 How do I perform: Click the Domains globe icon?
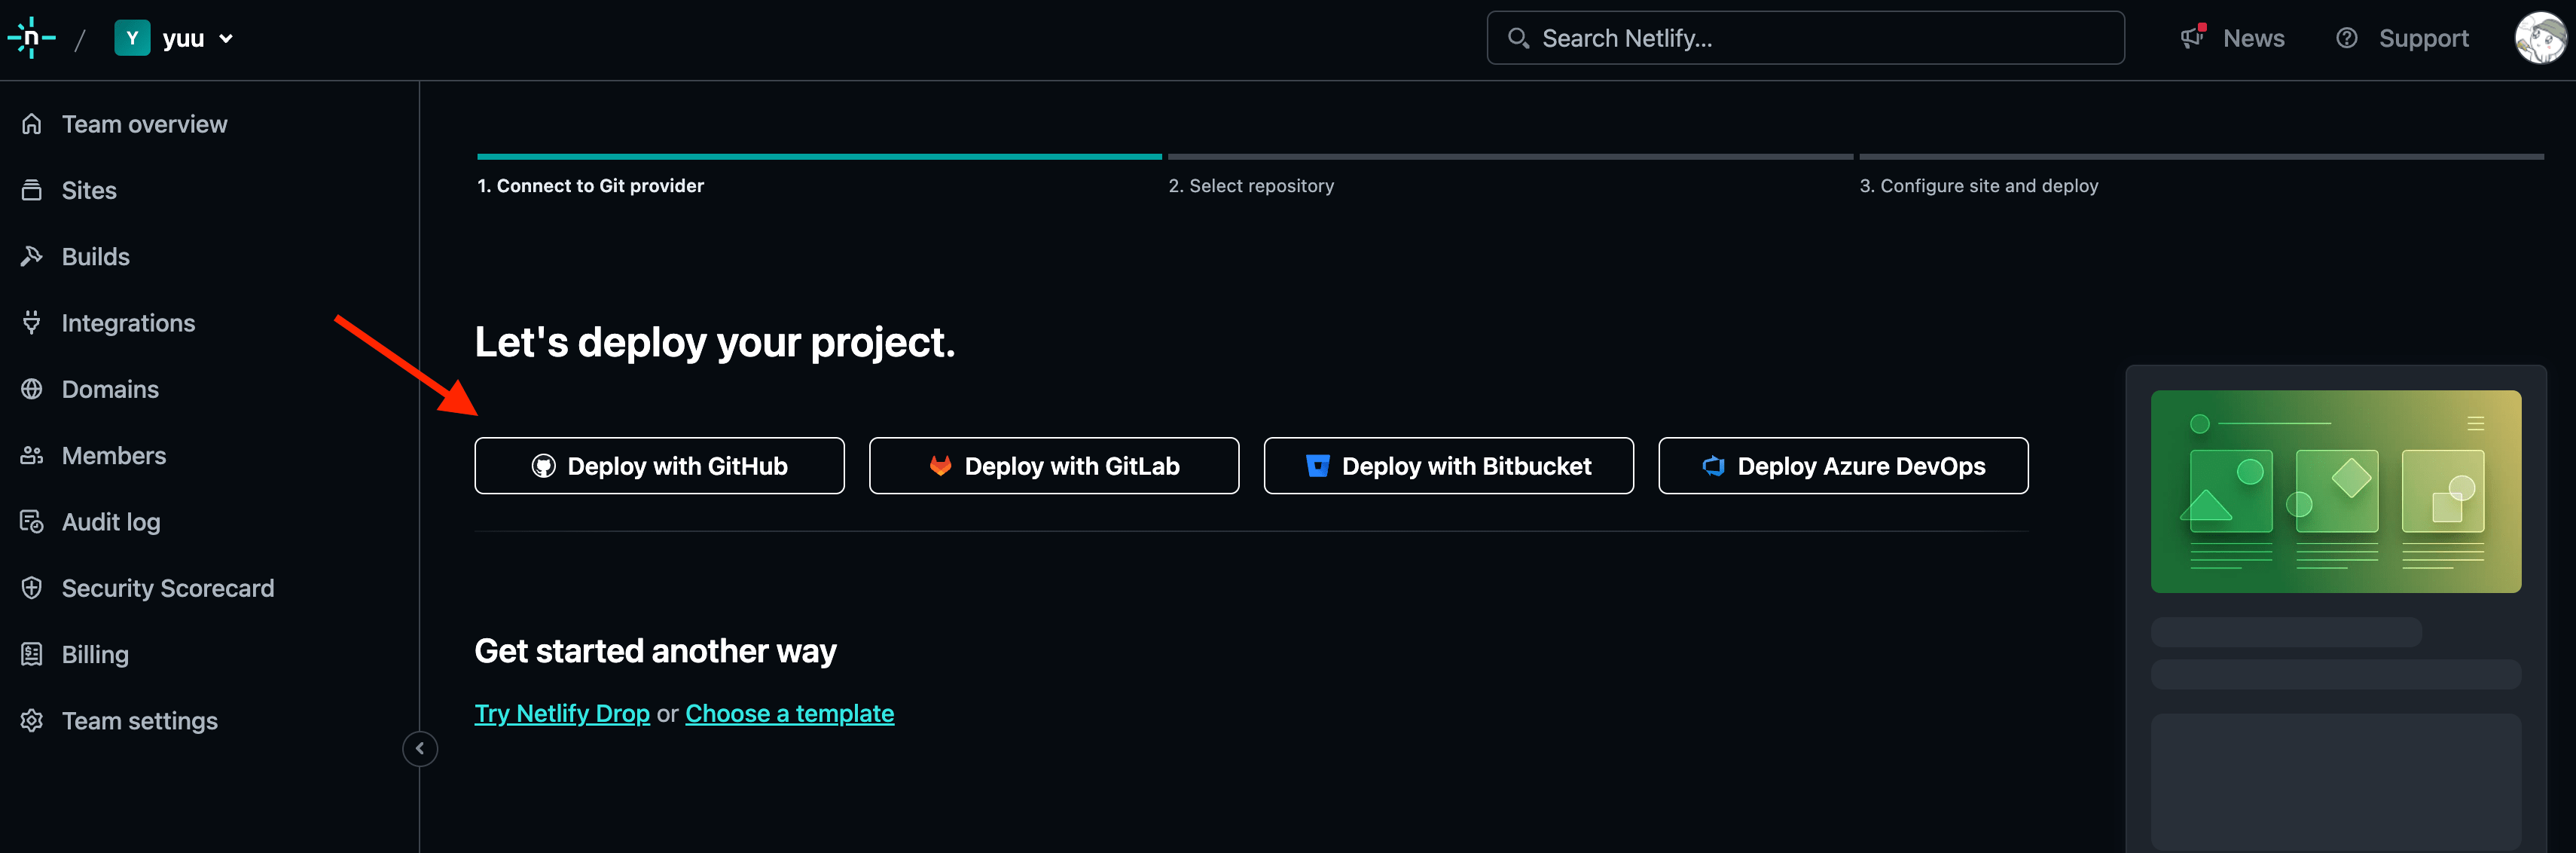32,389
